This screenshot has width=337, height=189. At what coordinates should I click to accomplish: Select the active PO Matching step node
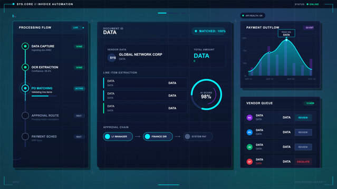tap(25, 88)
